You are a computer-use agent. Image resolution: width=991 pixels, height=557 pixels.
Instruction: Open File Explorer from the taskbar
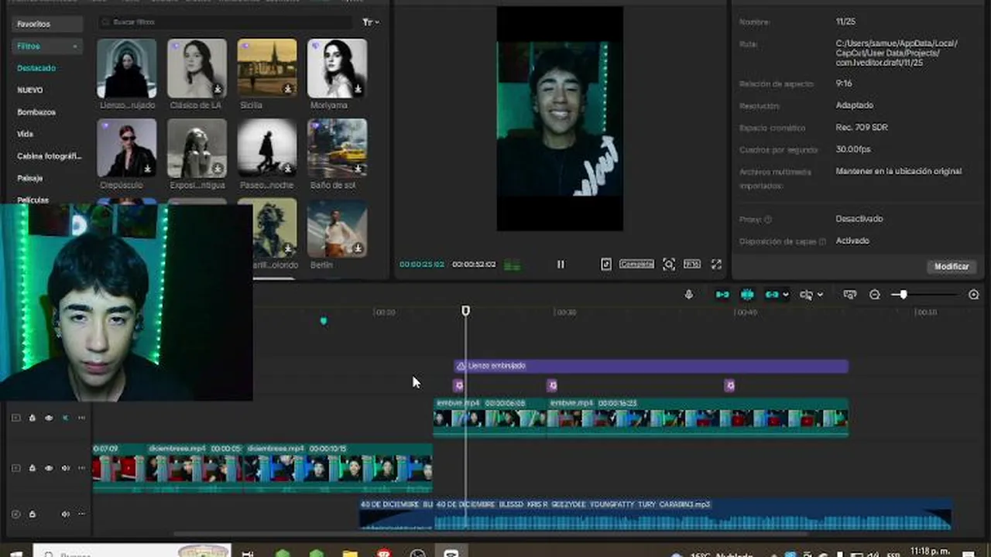click(350, 553)
